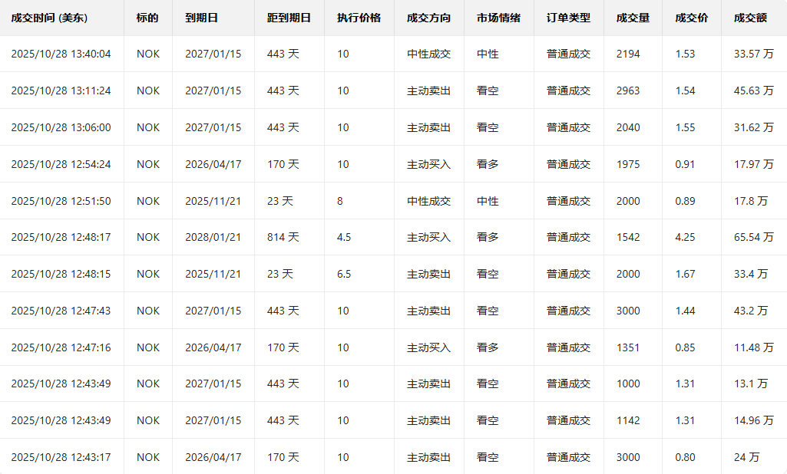Image resolution: width=787 pixels, height=474 pixels.
Task: Click the 距到期日 column header
Action: 289,18
